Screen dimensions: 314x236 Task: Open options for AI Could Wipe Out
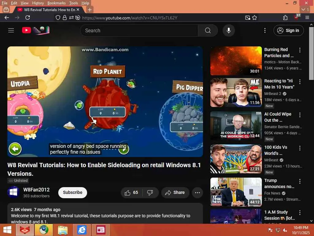click(x=300, y=115)
